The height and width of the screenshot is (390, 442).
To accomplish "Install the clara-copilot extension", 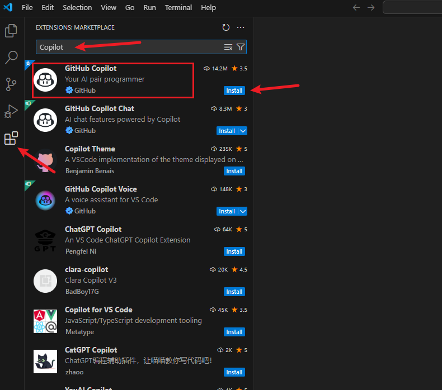I will coord(234,292).
